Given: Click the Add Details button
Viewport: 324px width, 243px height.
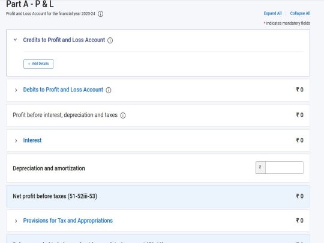Looking at the screenshot, I should tap(38, 64).
